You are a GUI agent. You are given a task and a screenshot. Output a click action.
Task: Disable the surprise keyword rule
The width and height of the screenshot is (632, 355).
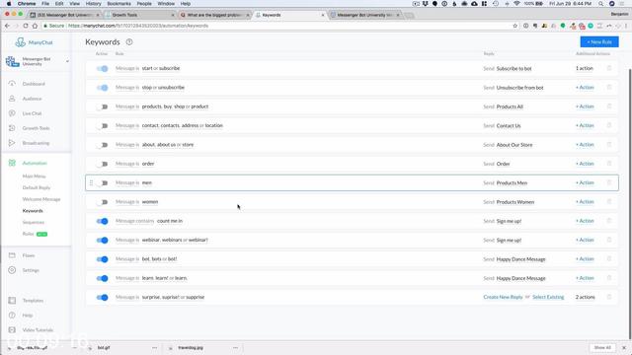(102, 297)
